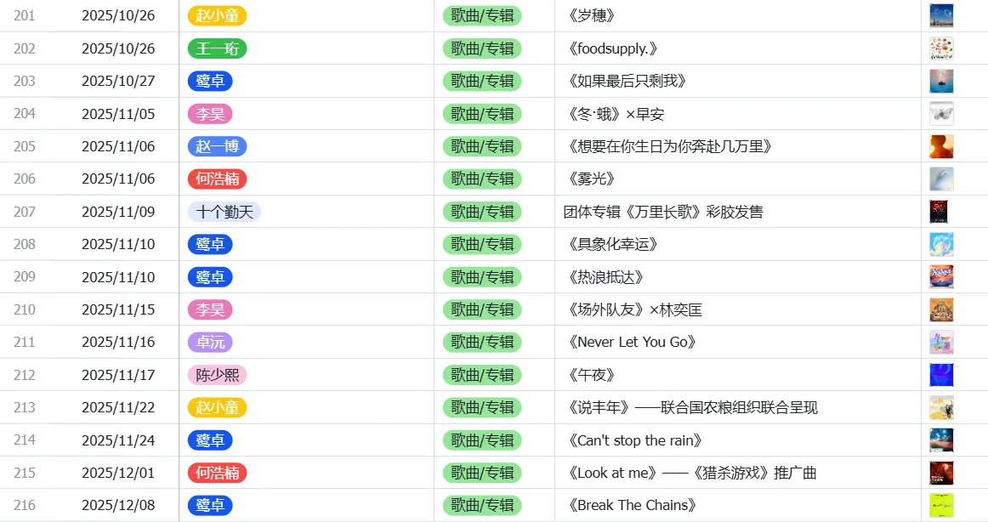Select row number 210 in the table

click(x=24, y=309)
